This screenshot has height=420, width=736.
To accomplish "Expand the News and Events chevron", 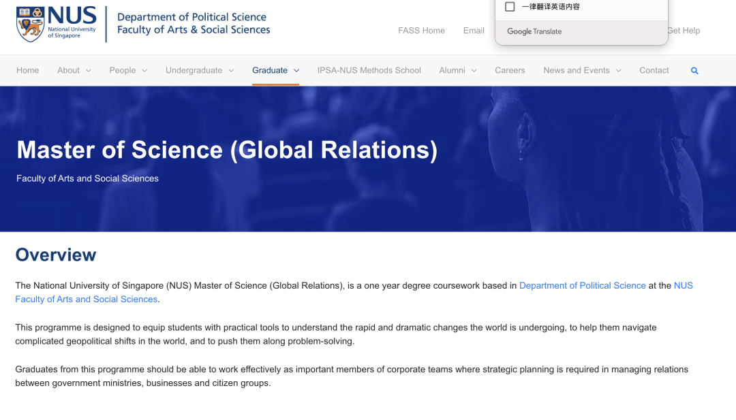I will (619, 71).
